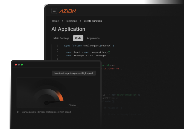The image size is (184, 129).
Task: Click code line 3 const input
Action: point(88,52)
